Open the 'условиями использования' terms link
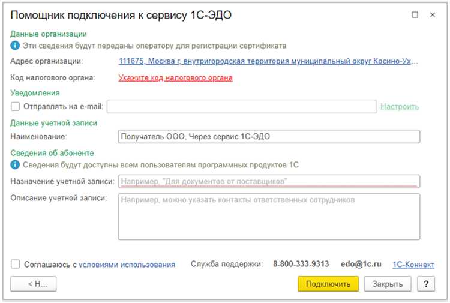450x303 pixels. tap(127, 264)
